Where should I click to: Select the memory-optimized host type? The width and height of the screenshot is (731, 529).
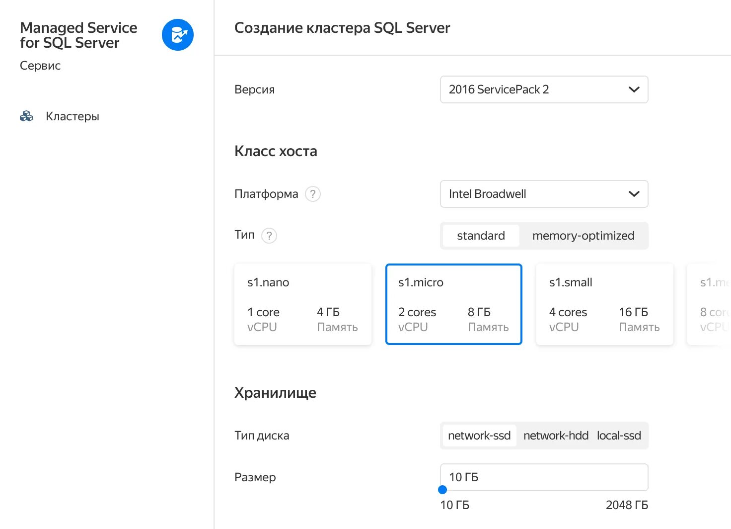pos(584,236)
